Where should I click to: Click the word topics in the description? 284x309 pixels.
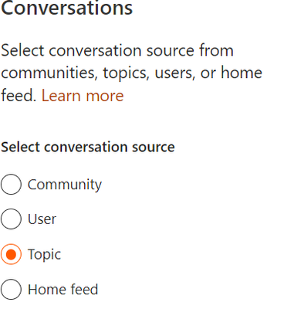coord(127,74)
